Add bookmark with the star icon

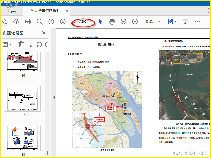pyautogui.click(x=5, y=22)
